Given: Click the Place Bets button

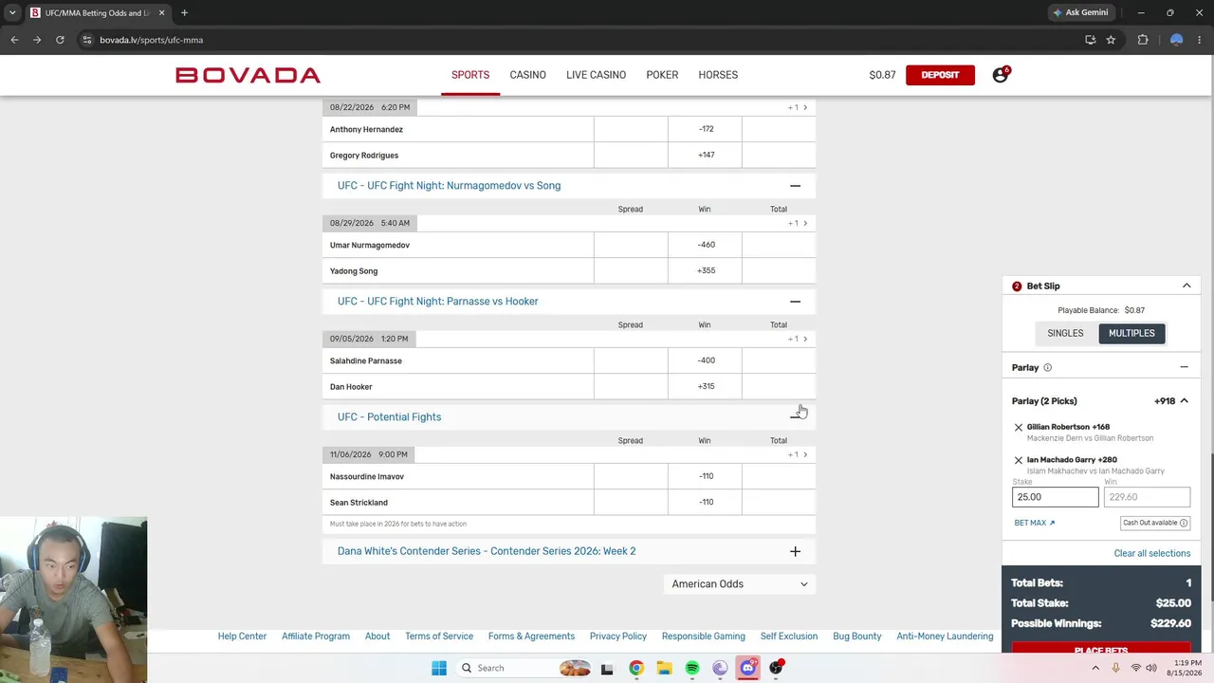Looking at the screenshot, I should [x=1100, y=648].
